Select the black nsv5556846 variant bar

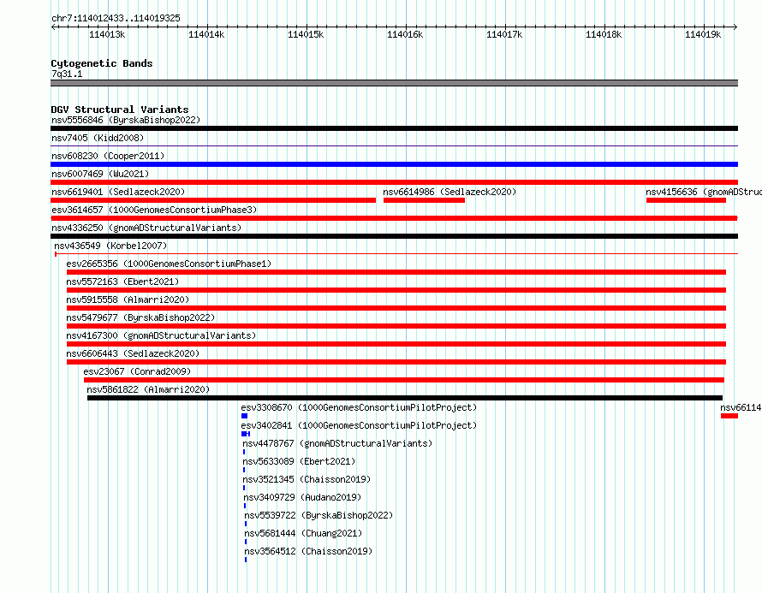point(394,128)
